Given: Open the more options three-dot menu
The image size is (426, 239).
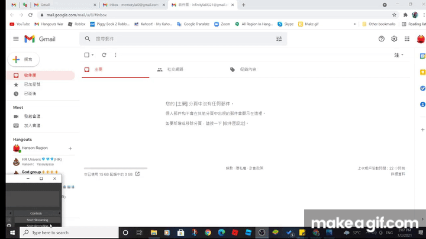Looking at the screenshot, I should pyautogui.click(x=115, y=55).
